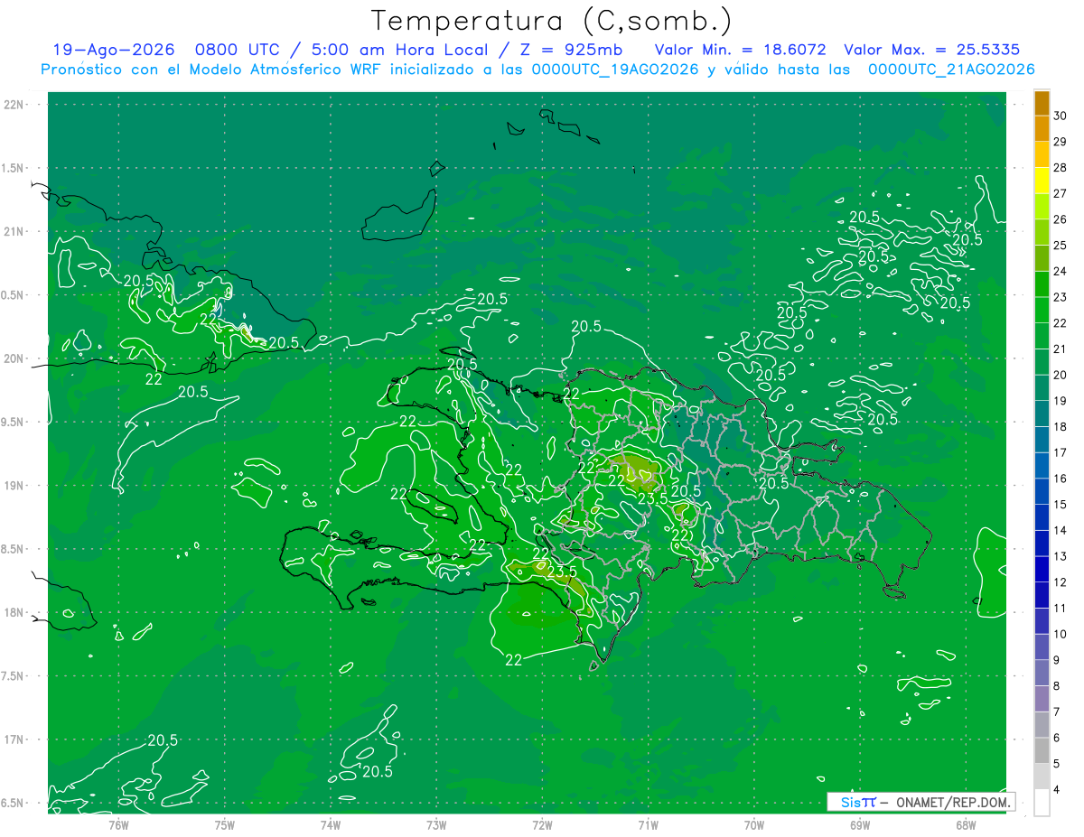
Task: Click the legend value "14"
Action: point(1061,530)
